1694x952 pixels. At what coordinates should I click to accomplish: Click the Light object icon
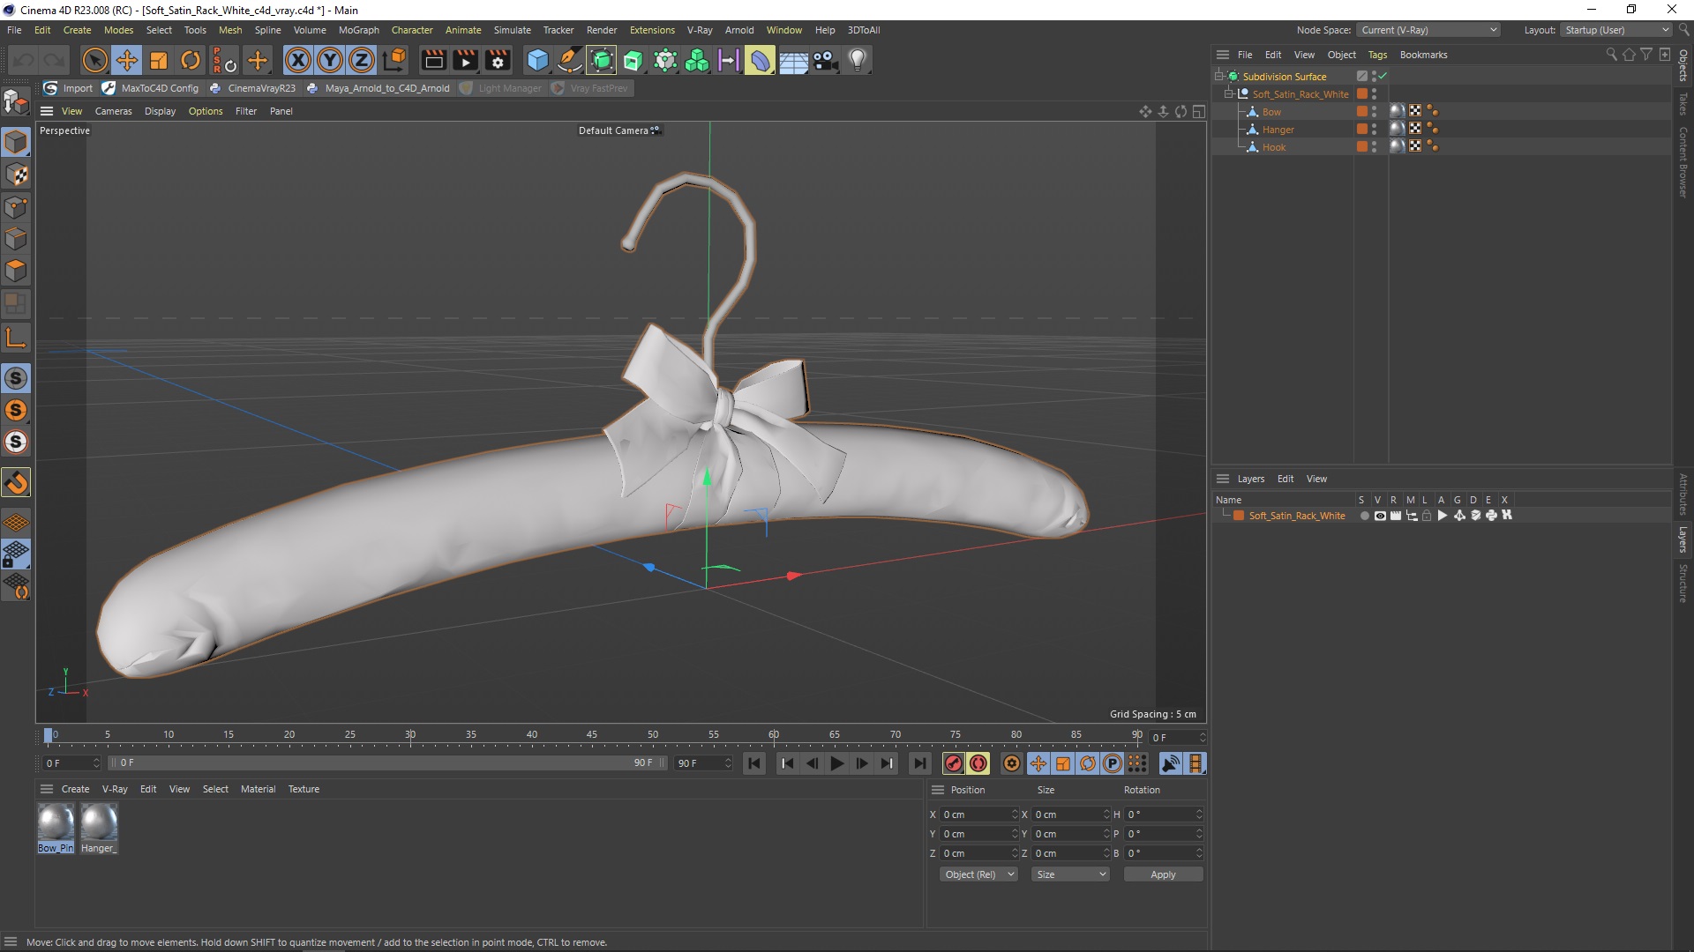[858, 60]
